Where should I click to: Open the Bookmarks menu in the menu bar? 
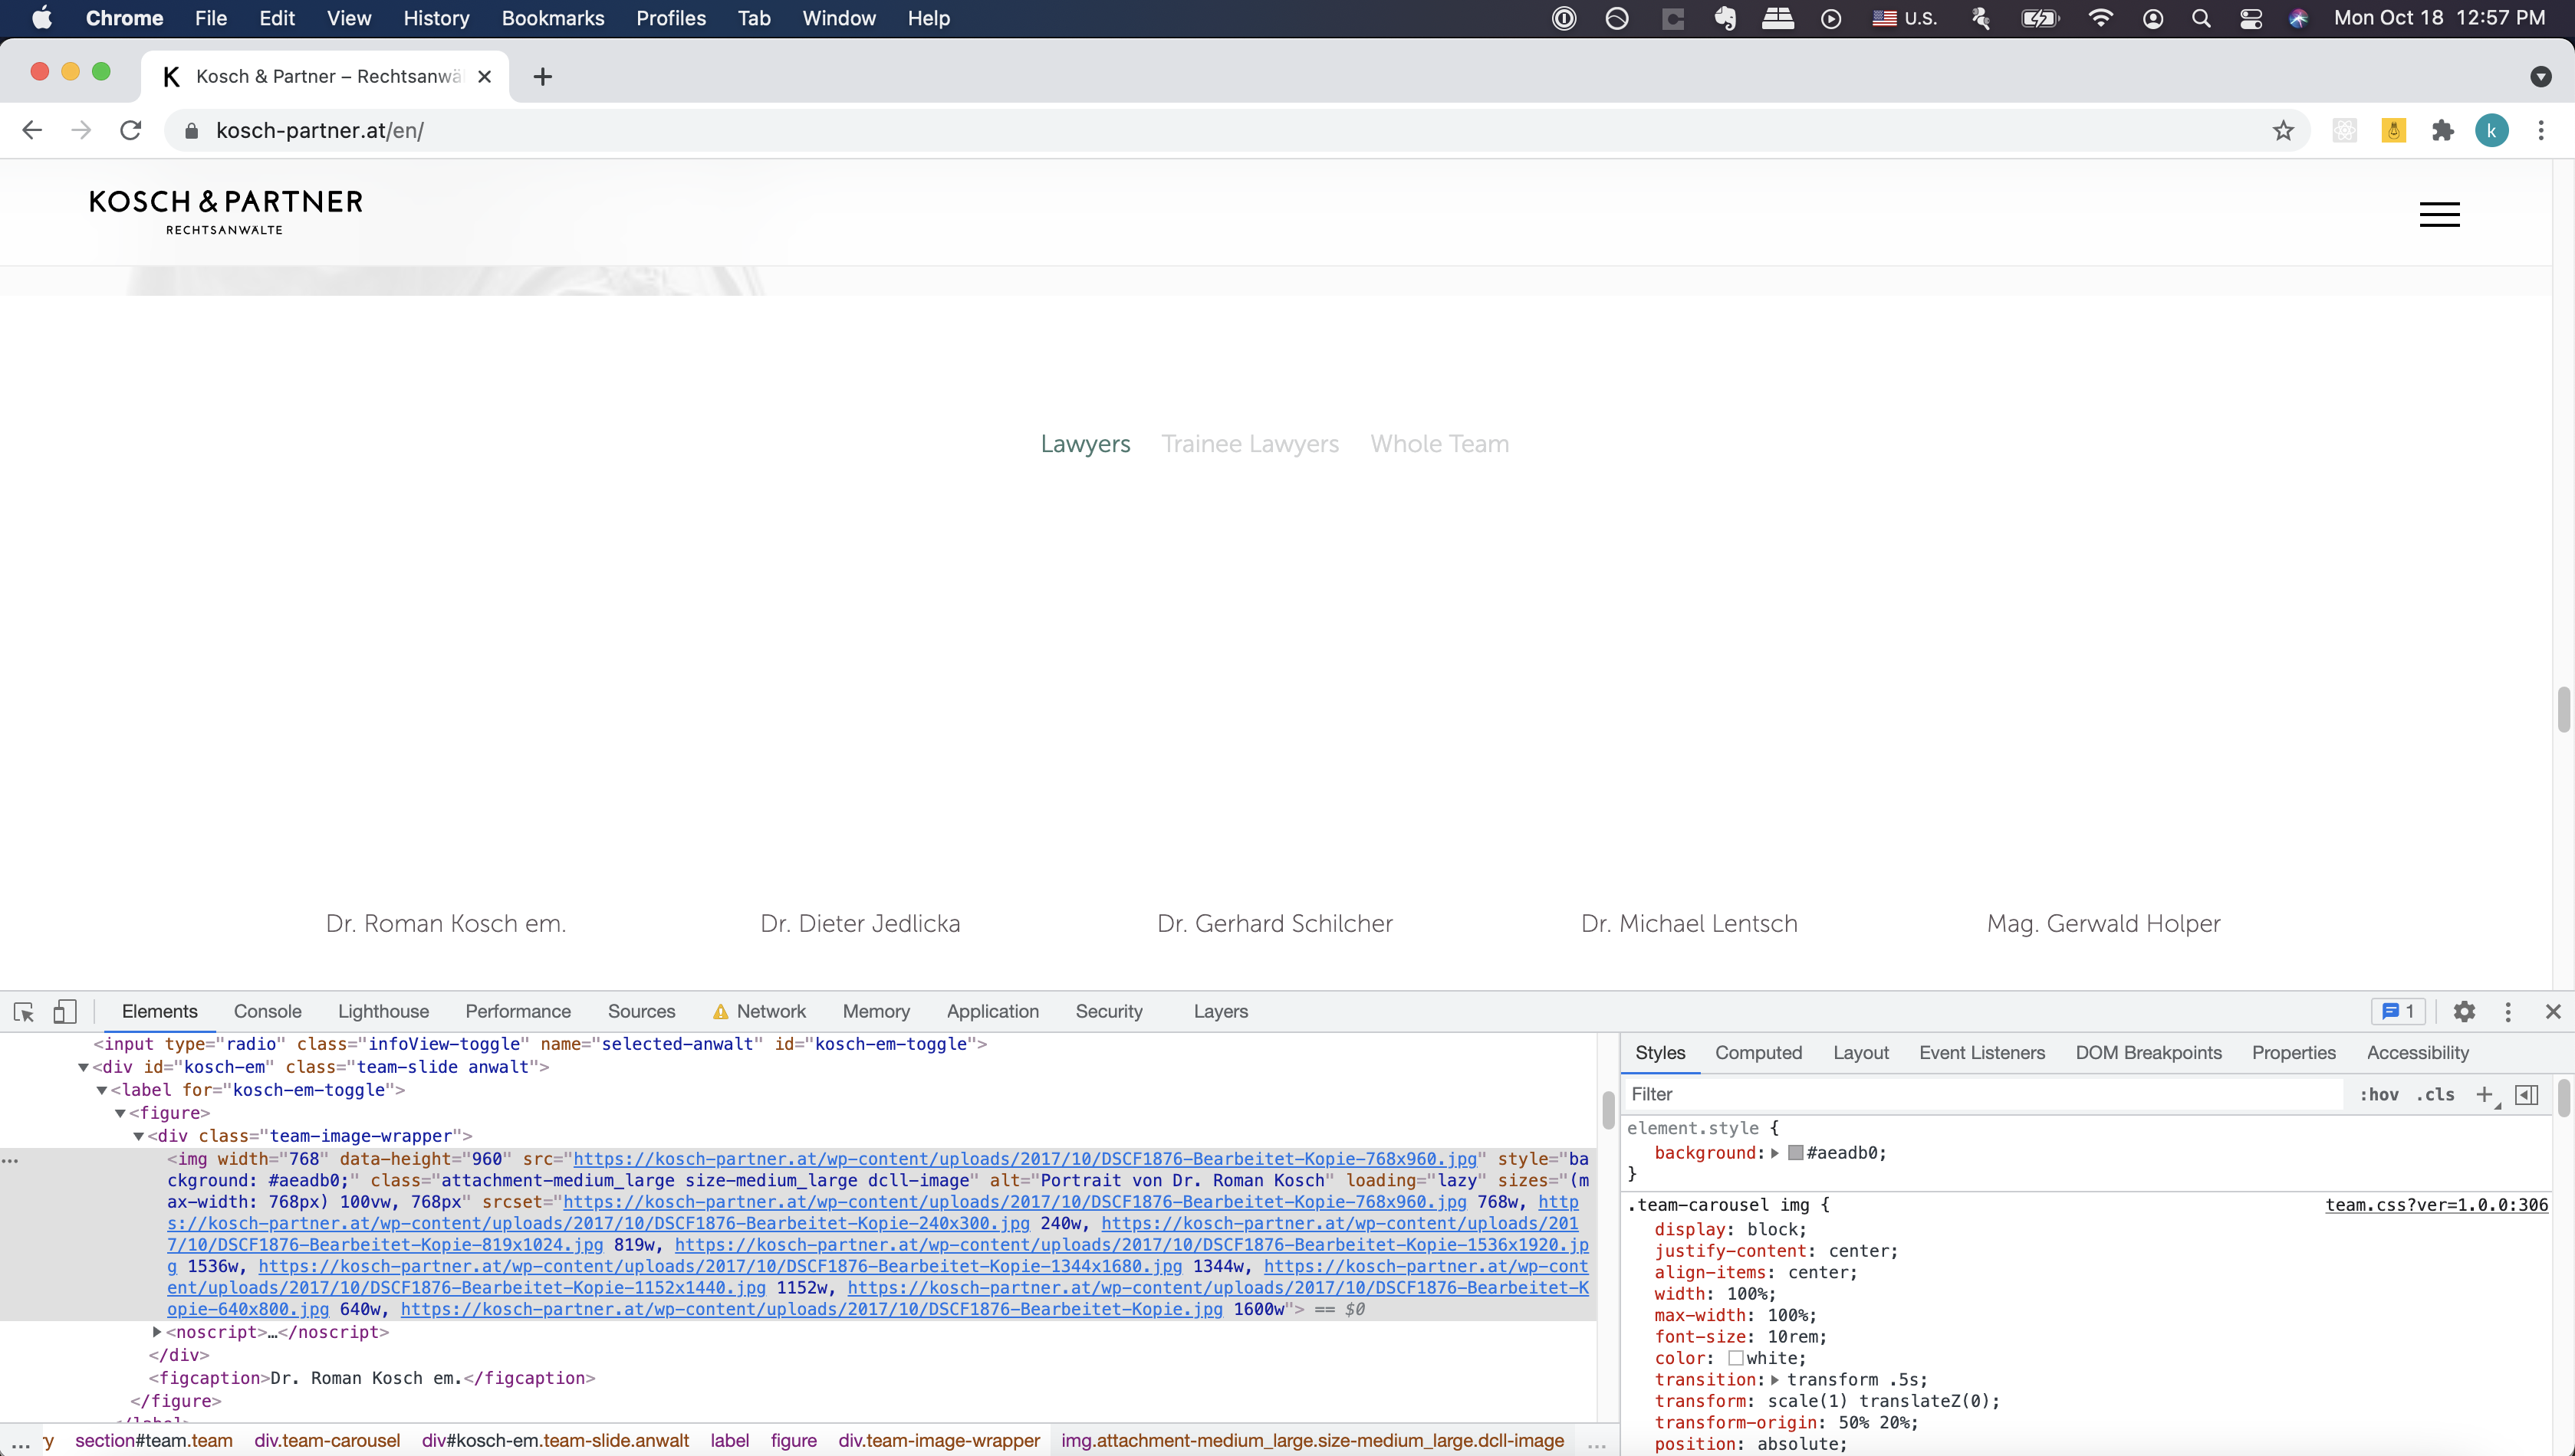point(552,18)
